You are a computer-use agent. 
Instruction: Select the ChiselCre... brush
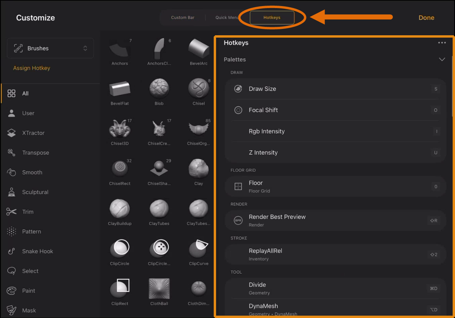tap(159, 130)
